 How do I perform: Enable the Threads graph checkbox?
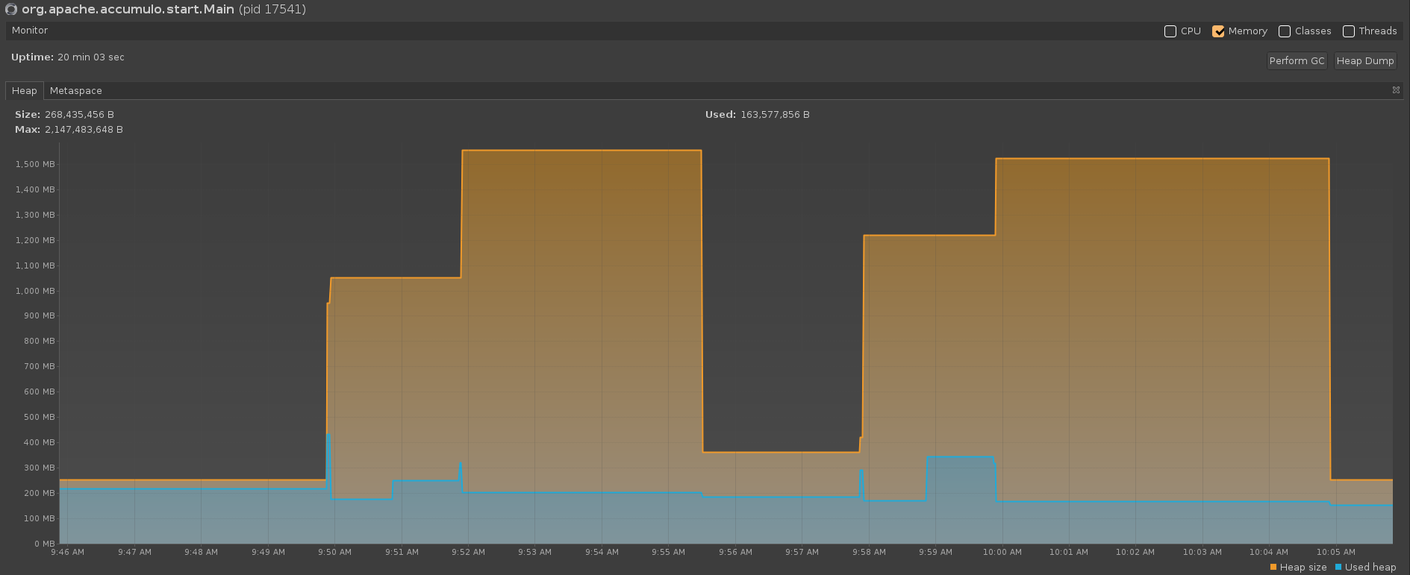point(1349,31)
